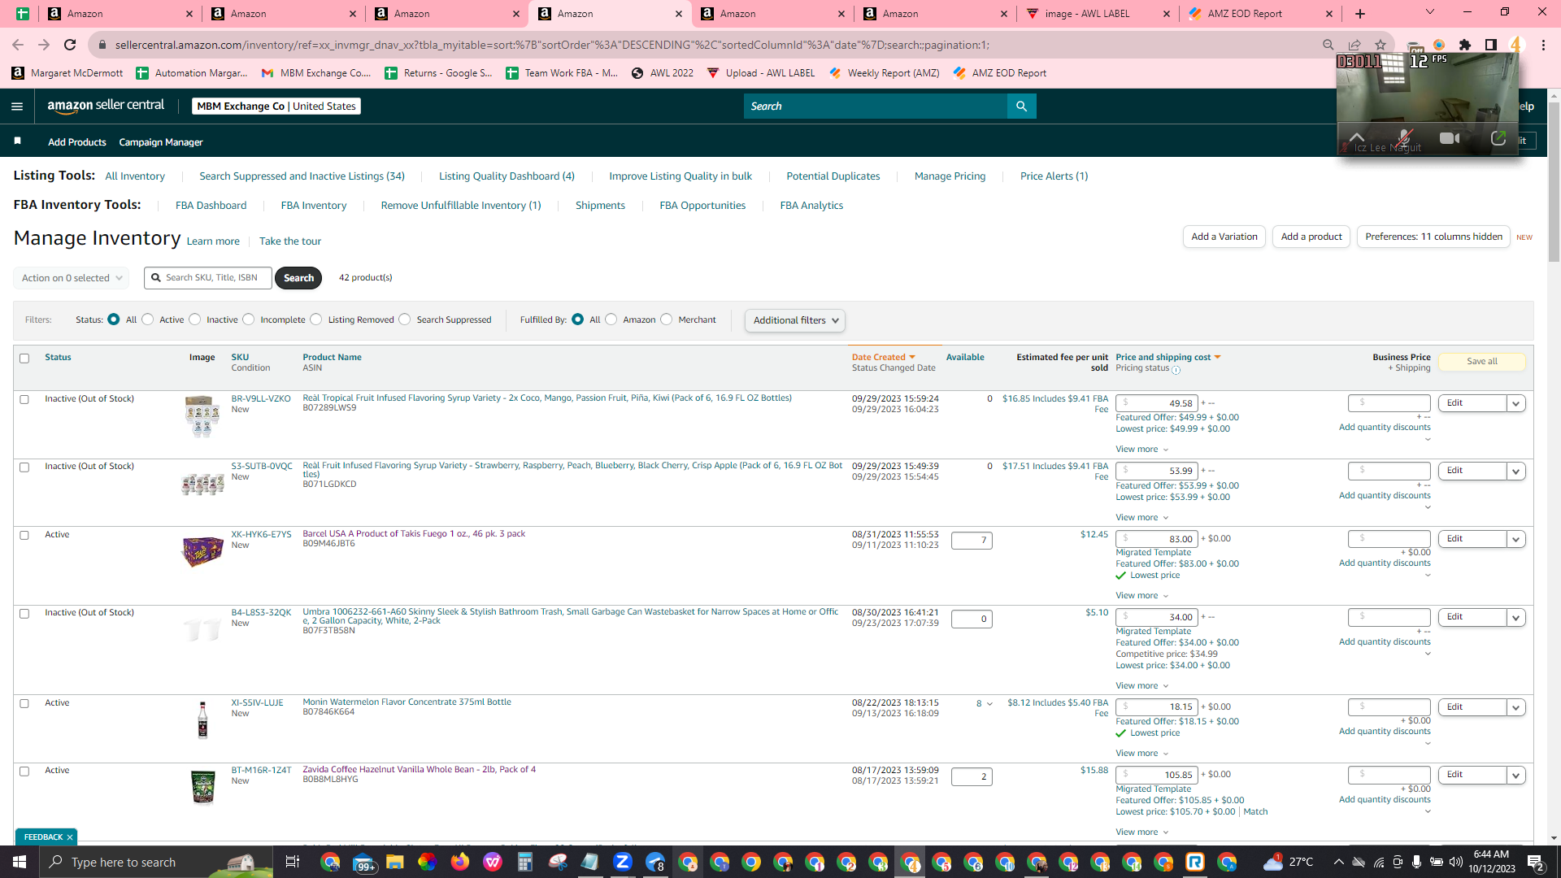Click the Zavida Coffee product thumbnail
This screenshot has width=1561, height=878.
pos(202,788)
